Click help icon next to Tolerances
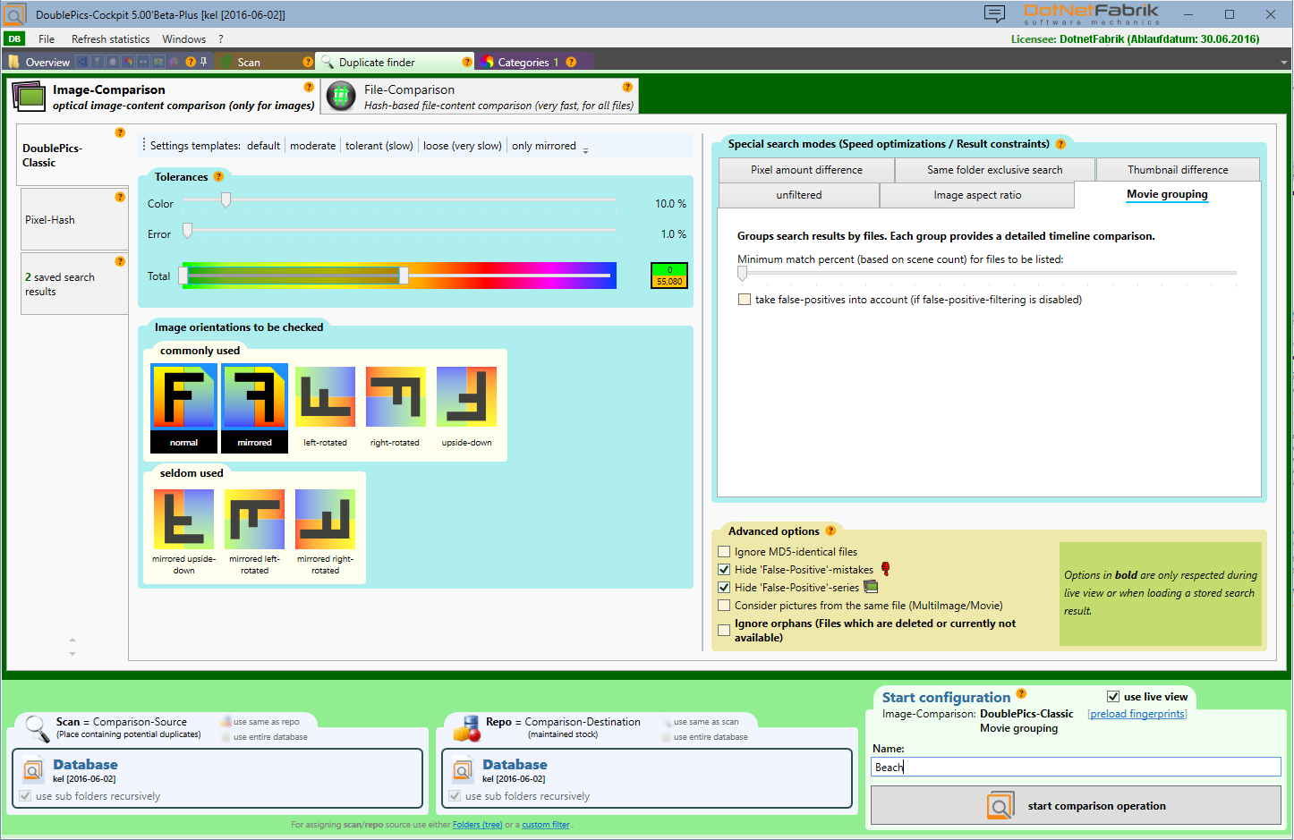The width and height of the screenshot is (1294, 840). tap(218, 177)
